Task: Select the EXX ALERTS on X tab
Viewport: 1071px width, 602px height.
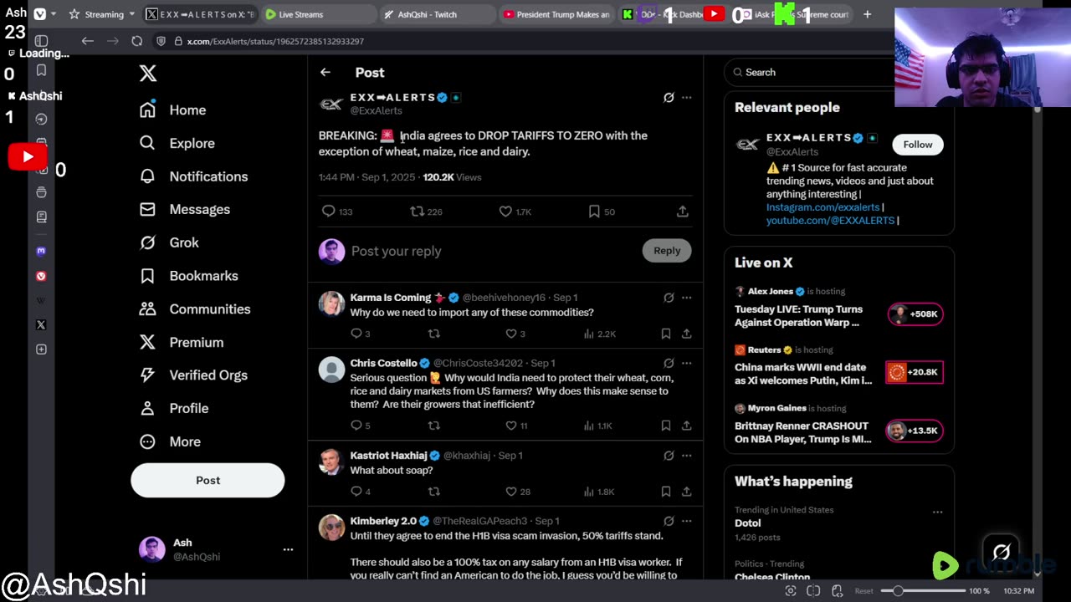Action: (x=199, y=14)
